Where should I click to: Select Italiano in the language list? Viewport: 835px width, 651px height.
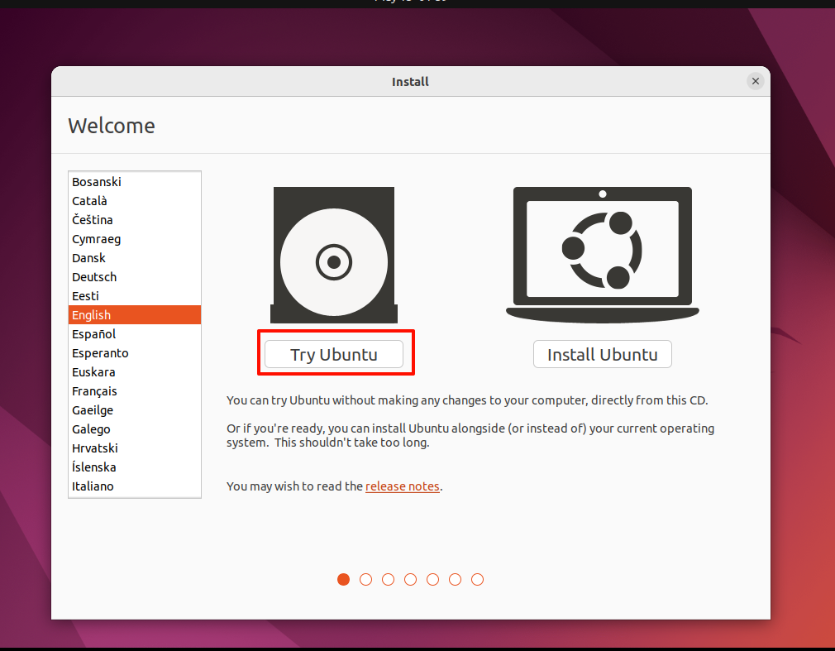point(135,486)
